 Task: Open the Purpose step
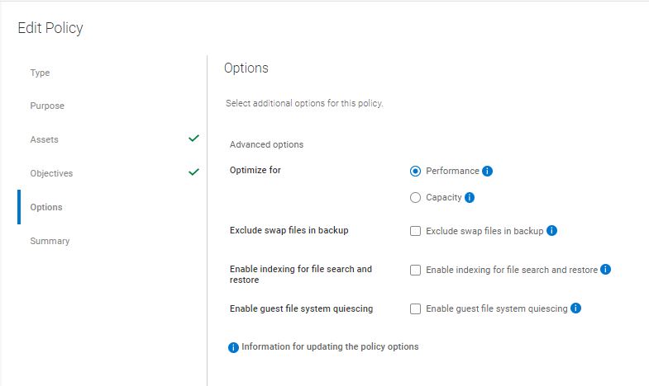(x=47, y=106)
